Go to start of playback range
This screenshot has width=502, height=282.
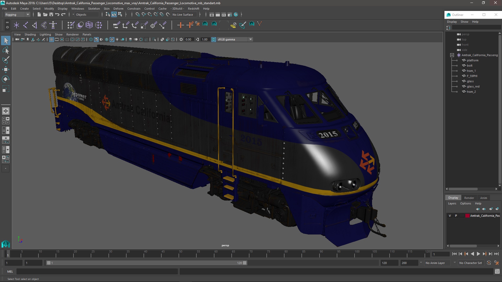pos(454,254)
